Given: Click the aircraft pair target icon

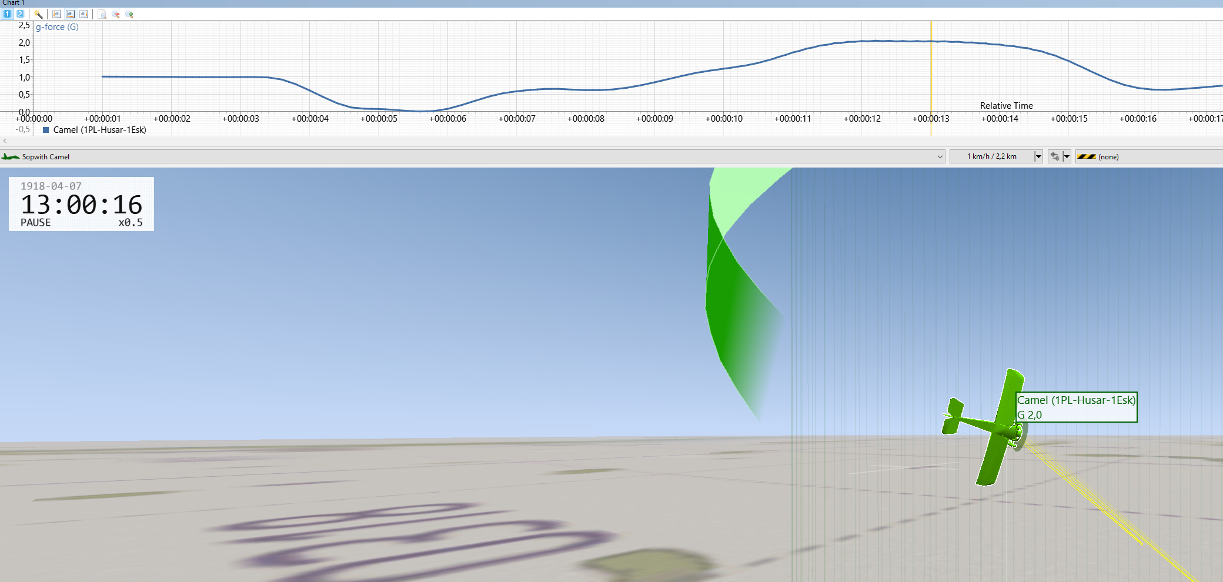Looking at the screenshot, I should point(1055,156).
